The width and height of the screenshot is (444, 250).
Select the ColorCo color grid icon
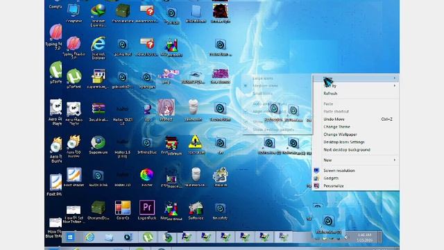coord(123,210)
